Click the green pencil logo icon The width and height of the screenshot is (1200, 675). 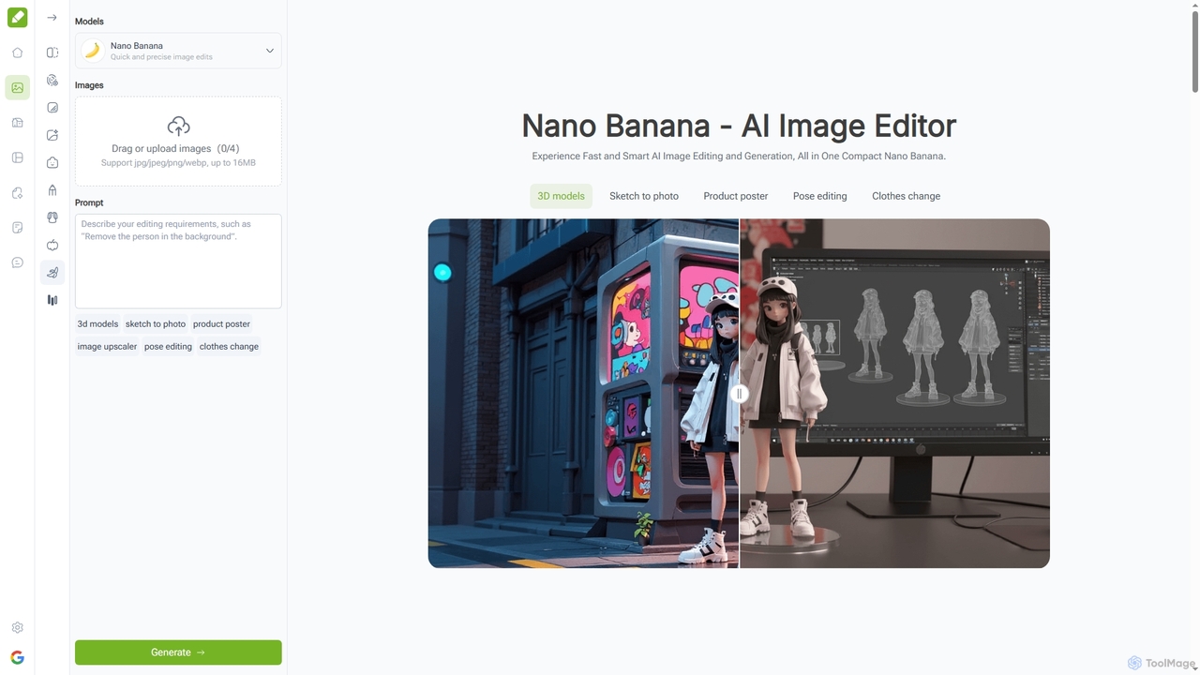click(x=17, y=17)
